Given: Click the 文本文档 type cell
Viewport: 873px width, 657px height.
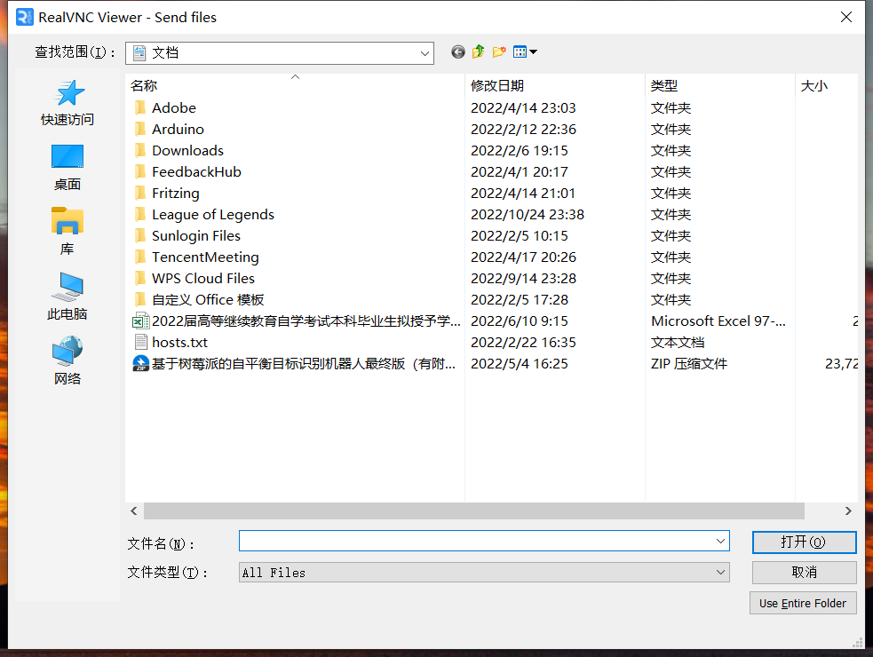Looking at the screenshot, I should click(x=678, y=343).
